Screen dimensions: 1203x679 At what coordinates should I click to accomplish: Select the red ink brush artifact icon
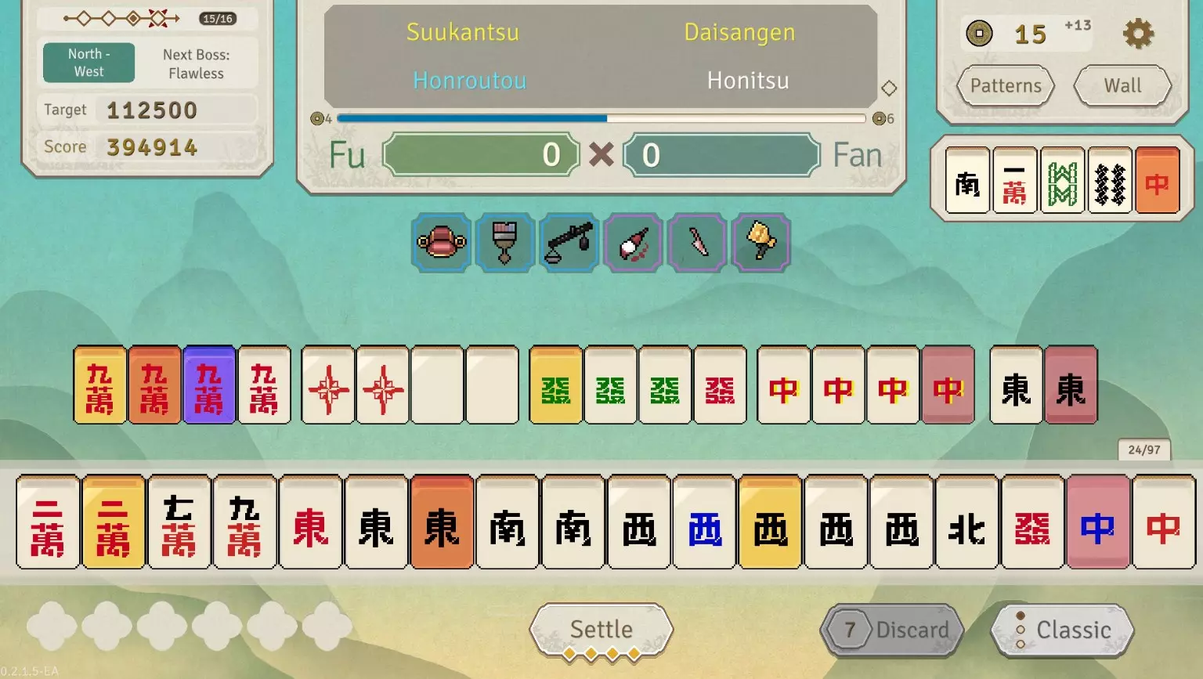[x=633, y=243]
